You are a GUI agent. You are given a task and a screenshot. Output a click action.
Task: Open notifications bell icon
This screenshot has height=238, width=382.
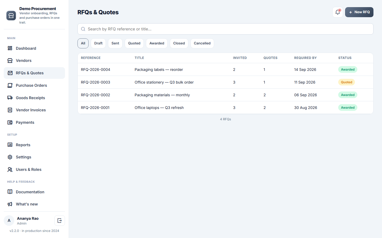coord(338,12)
